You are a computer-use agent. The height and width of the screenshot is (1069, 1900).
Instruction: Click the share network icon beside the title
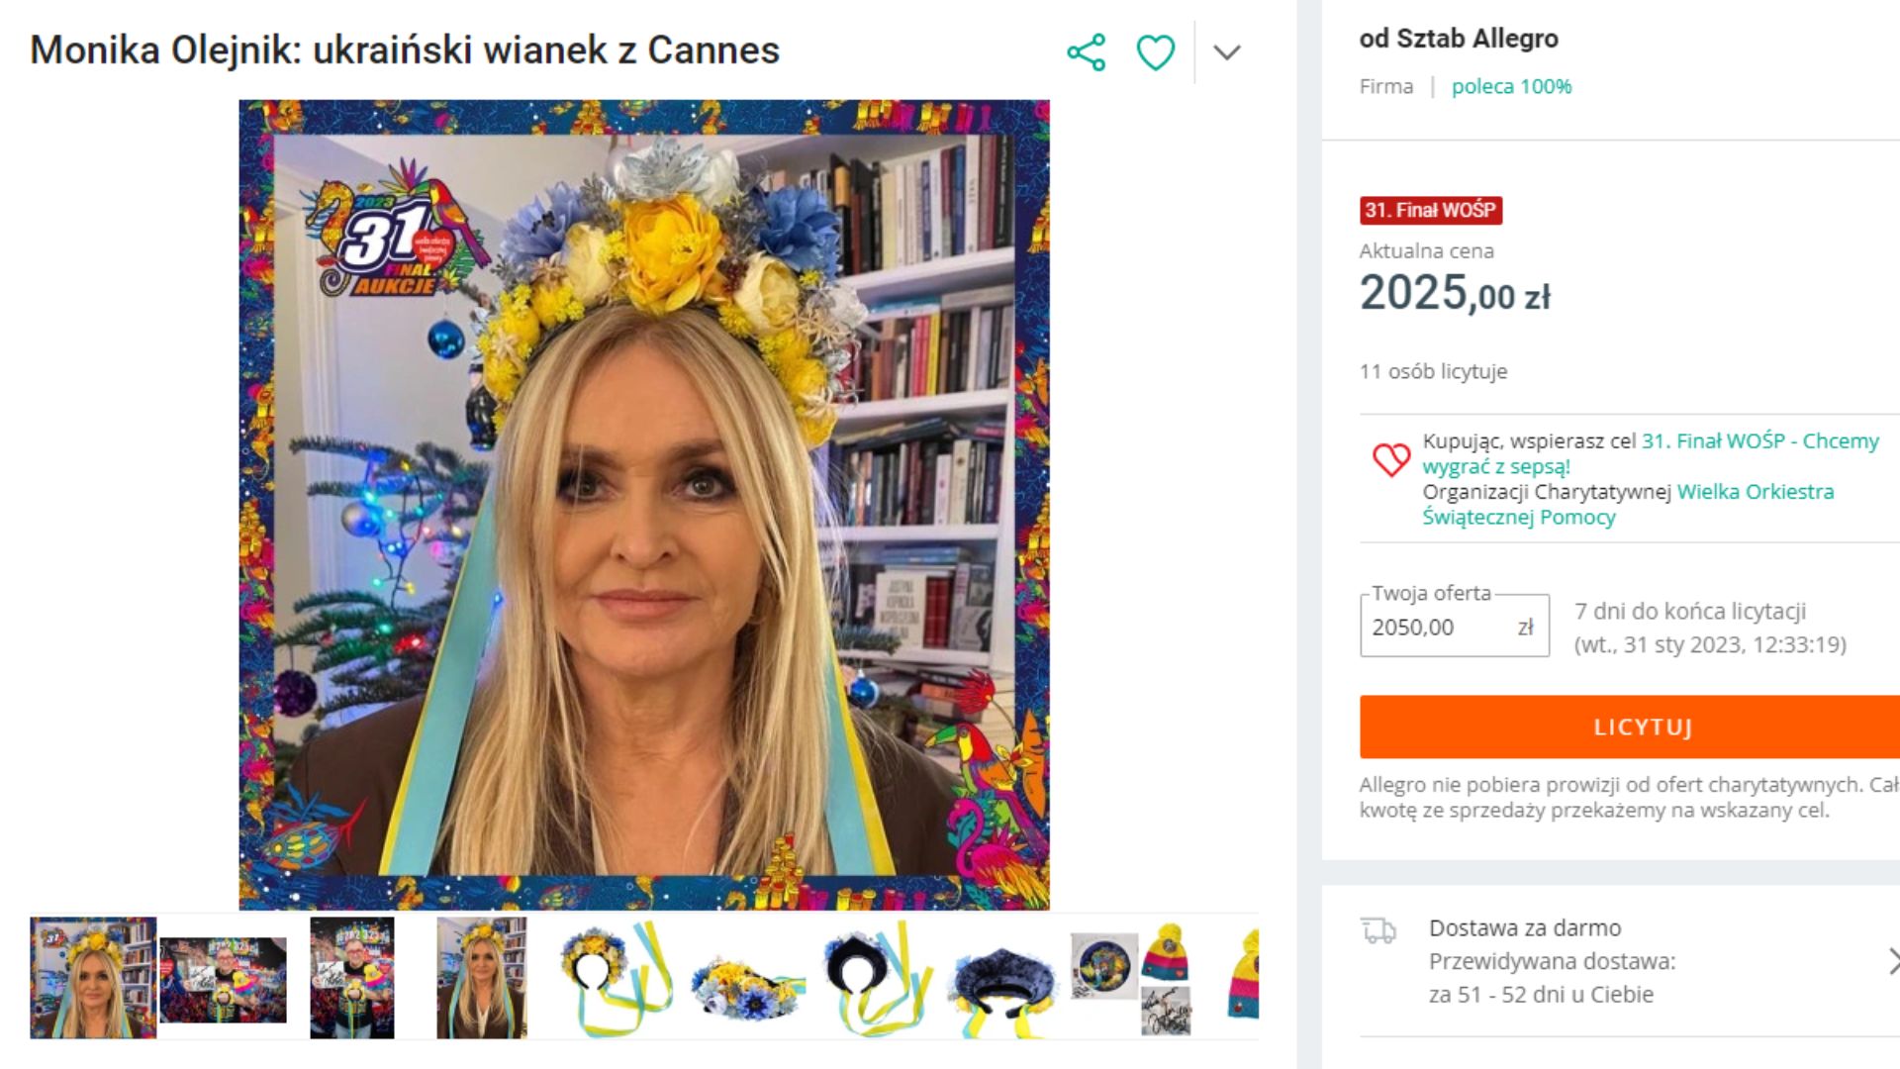point(1087,50)
